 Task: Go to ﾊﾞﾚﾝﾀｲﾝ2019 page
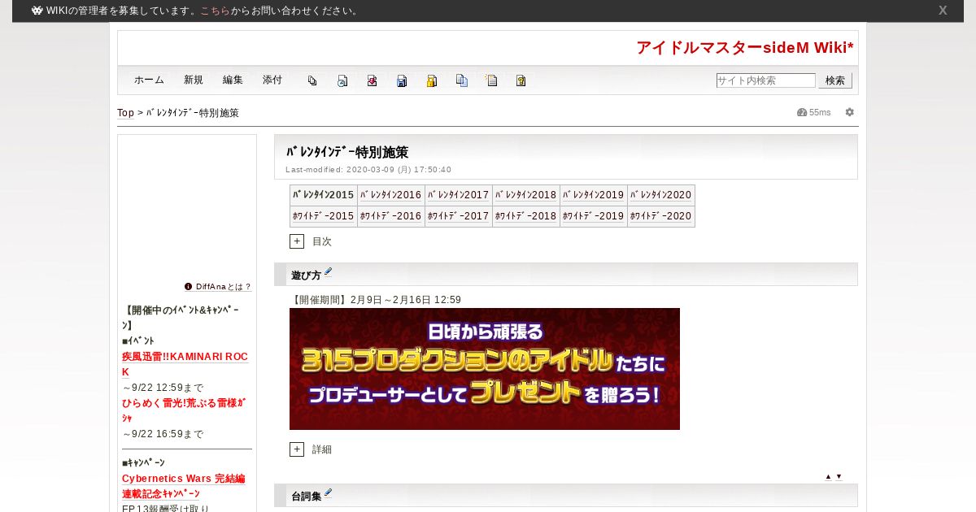click(594, 195)
